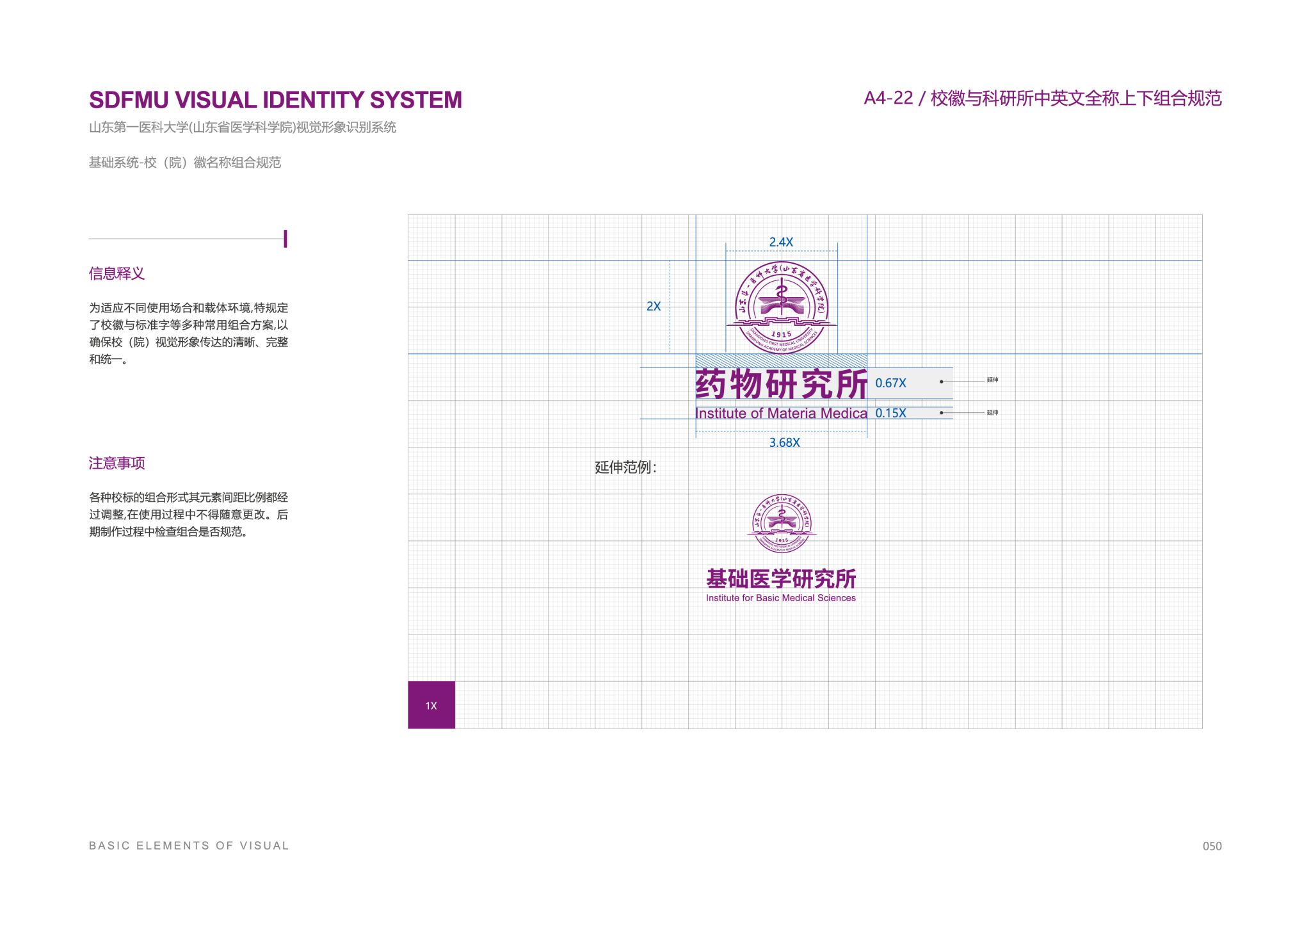Click the BASIC ELEMENTS OF VISUAL footer
Viewport: 1311px width, 927px height.
(x=189, y=846)
